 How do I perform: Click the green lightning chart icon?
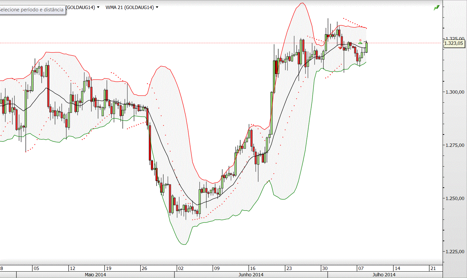tap(437, 8)
